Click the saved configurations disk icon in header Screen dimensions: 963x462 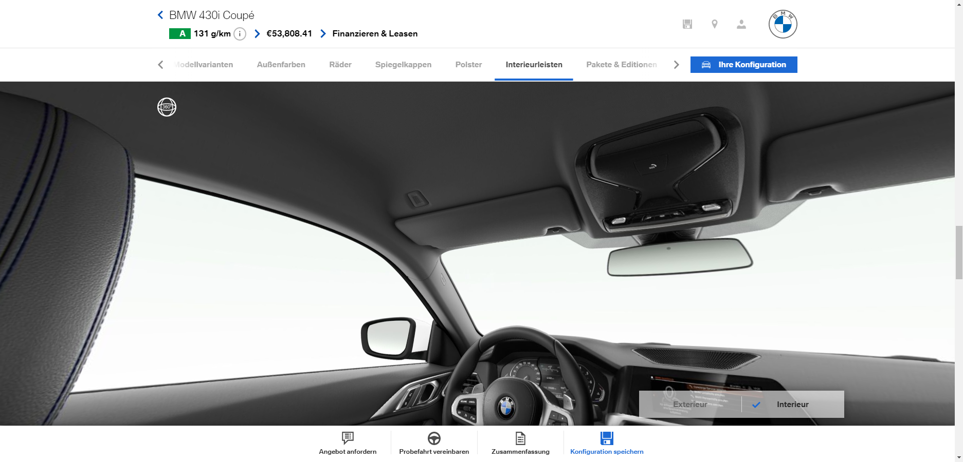pyautogui.click(x=687, y=24)
